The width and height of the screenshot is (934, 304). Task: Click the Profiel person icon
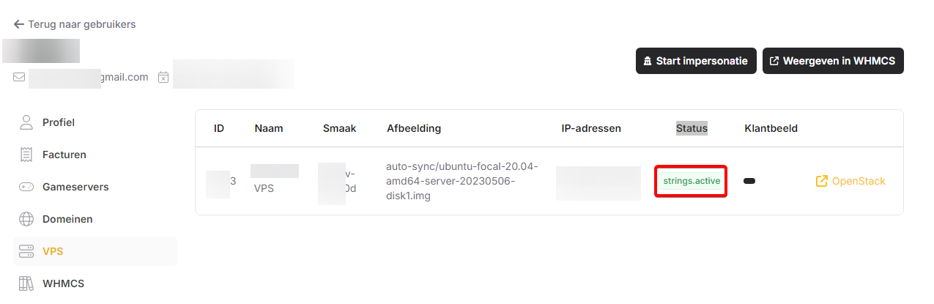tap(26, 122)
